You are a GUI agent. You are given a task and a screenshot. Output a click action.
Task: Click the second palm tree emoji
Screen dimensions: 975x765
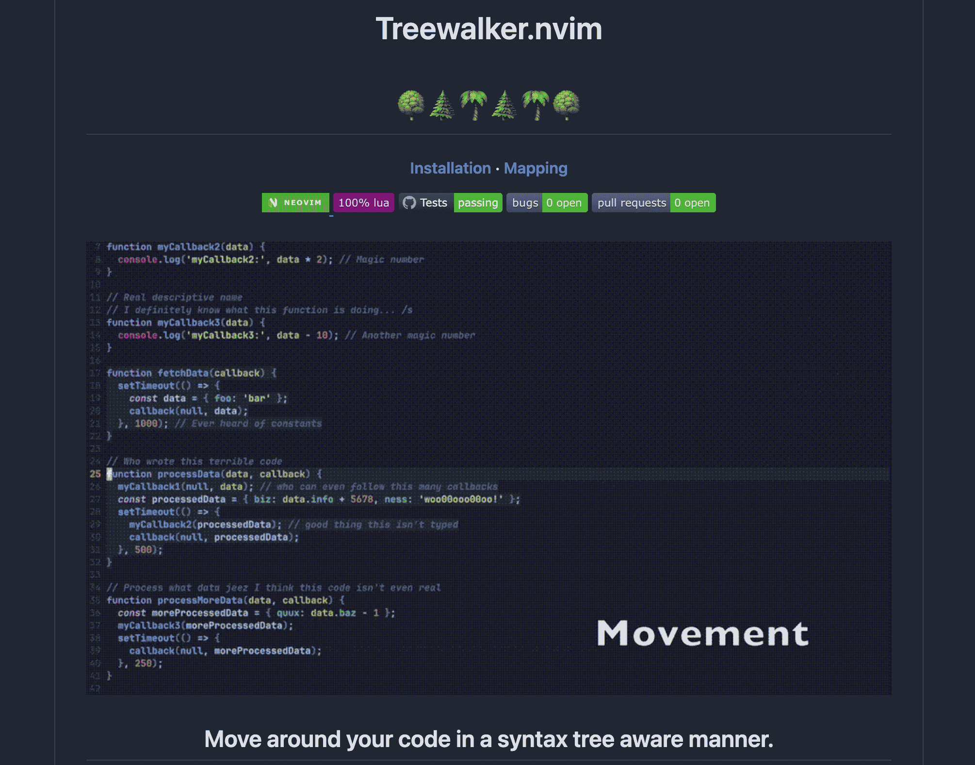tap(536, 105)
